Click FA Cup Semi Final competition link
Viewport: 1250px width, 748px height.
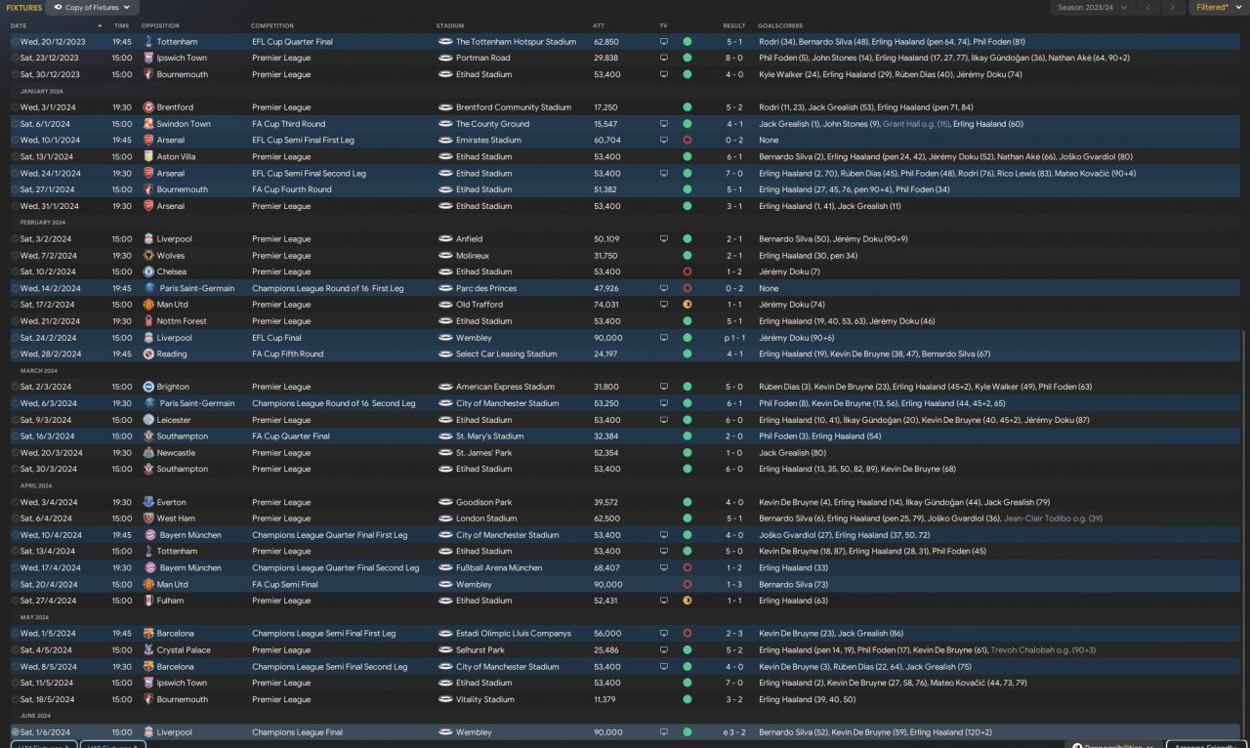point(285,585)
